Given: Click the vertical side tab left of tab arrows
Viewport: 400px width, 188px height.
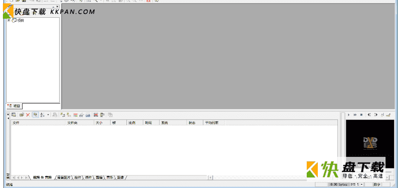Looking at the screenshot, I should tap(8, 176).
